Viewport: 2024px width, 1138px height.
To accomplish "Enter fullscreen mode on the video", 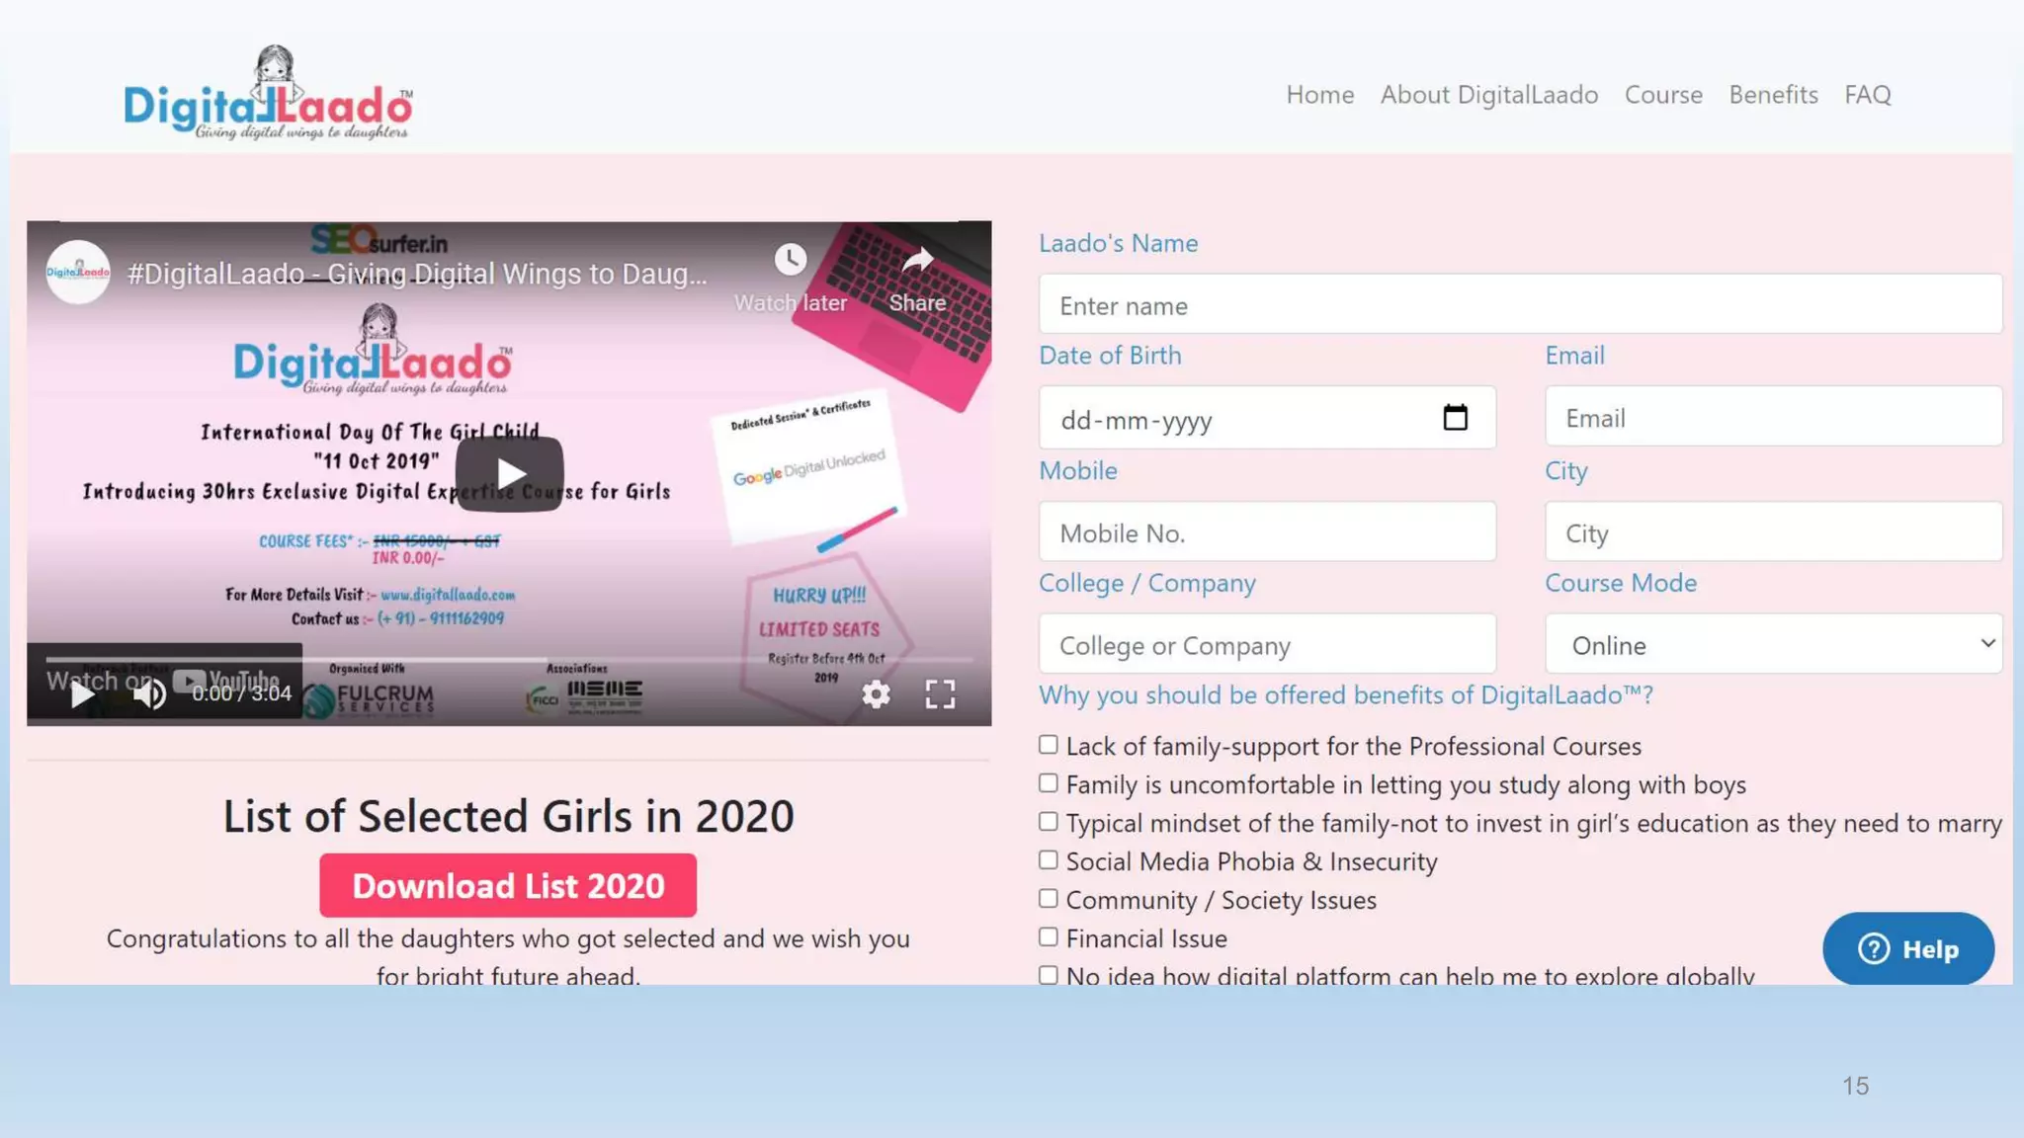I will (x=940, y=693).
